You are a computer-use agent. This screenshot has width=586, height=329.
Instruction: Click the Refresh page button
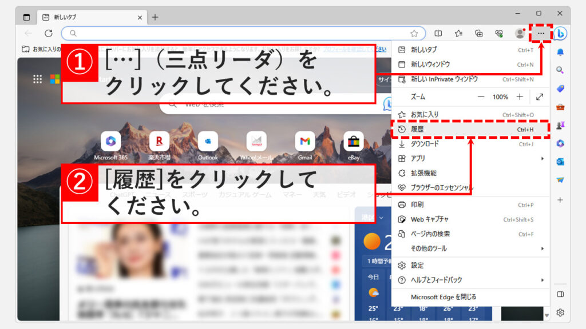click(49, 34)
